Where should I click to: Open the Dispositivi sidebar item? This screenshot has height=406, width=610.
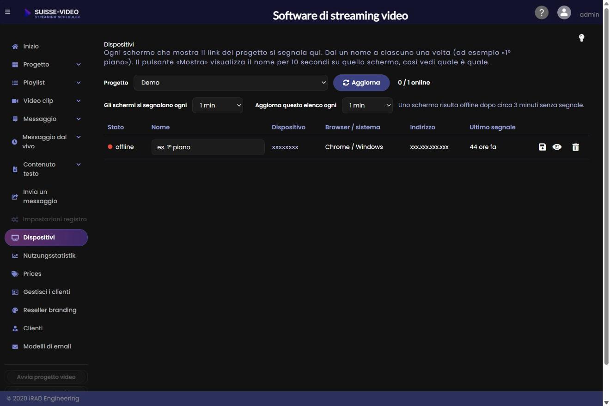tap(46, 237)
